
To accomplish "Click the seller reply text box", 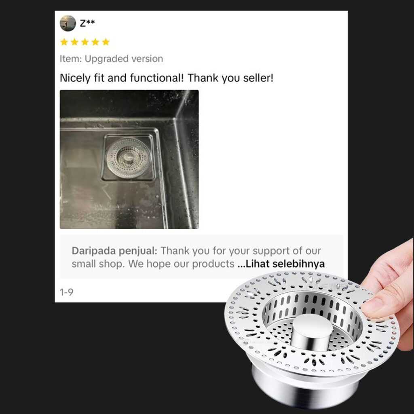I will (202, 257).
